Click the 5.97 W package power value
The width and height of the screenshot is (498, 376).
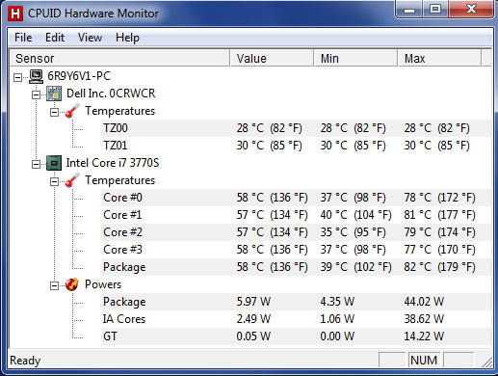[253, 302]
